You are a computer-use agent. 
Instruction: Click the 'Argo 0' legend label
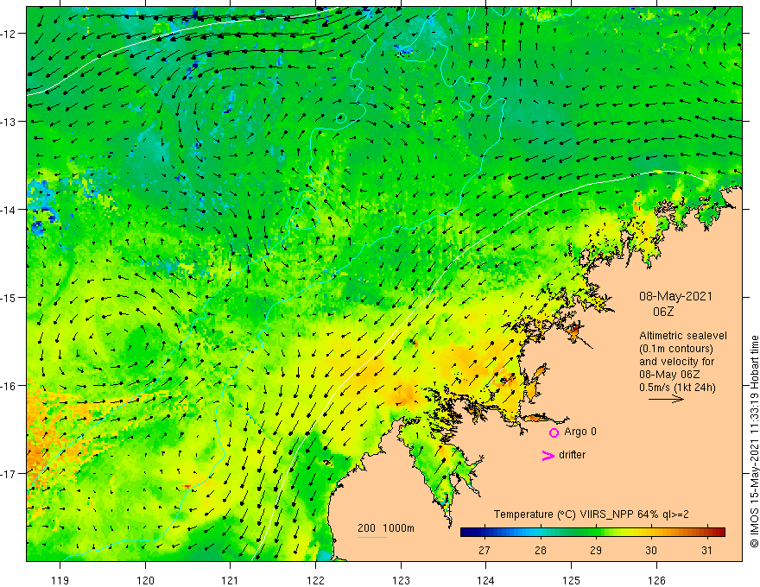[580, 432]
